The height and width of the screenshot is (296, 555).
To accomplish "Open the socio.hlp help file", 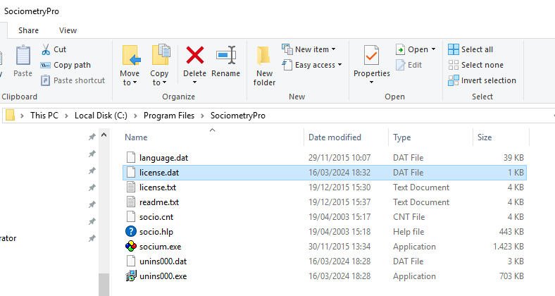I will (157, 232).
